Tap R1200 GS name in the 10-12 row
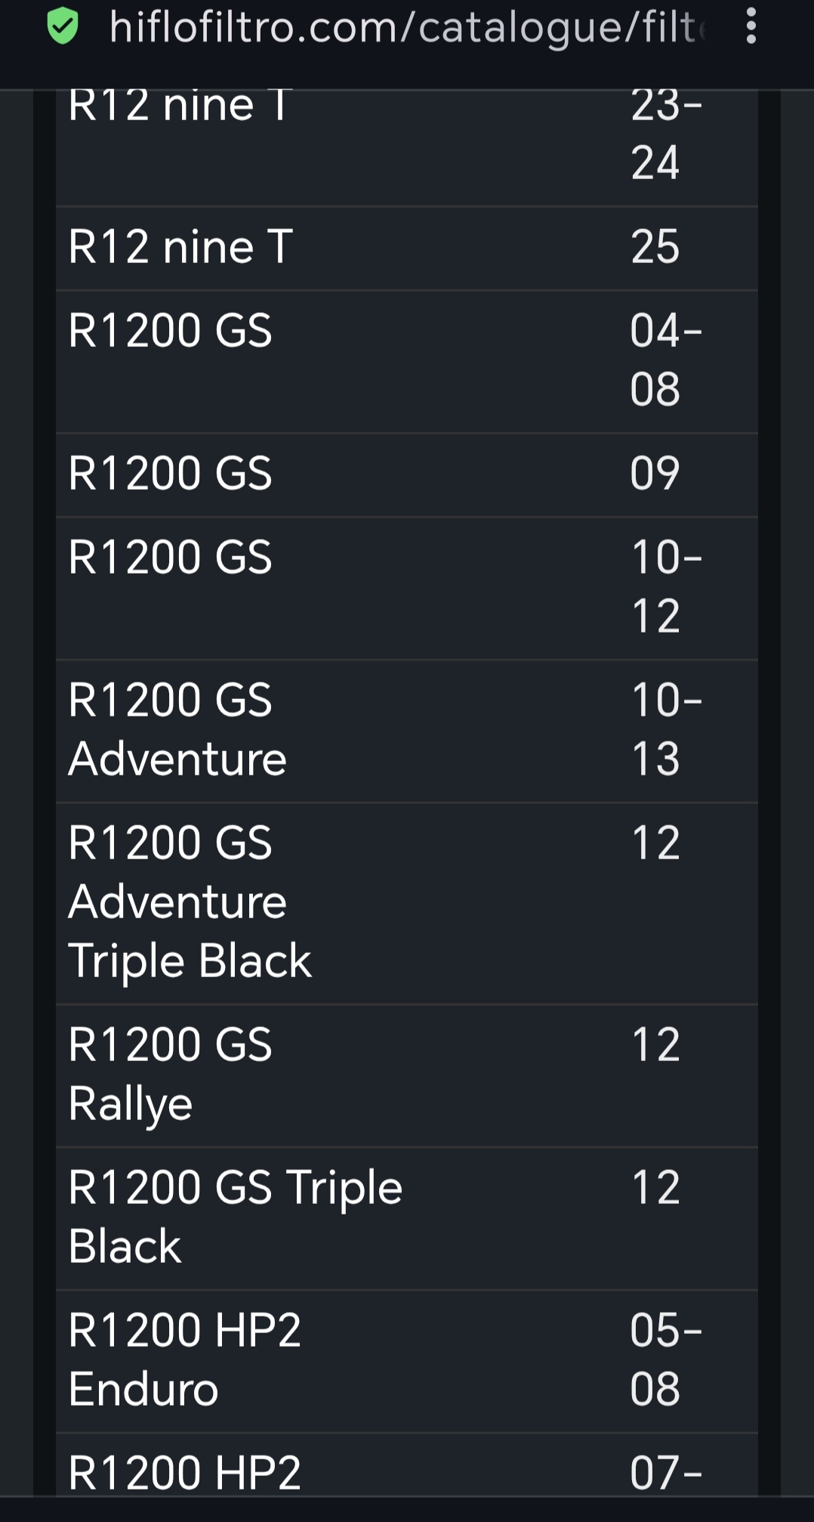814x1522 pixels. click(170, 558)
